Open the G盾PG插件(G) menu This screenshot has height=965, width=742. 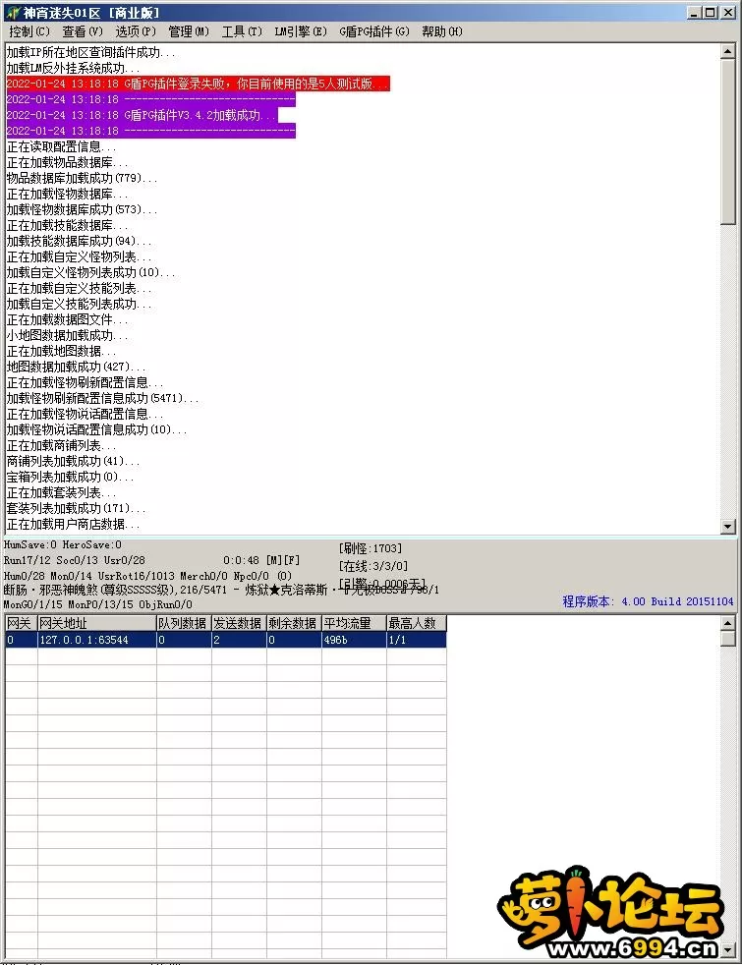coord(374,31)
